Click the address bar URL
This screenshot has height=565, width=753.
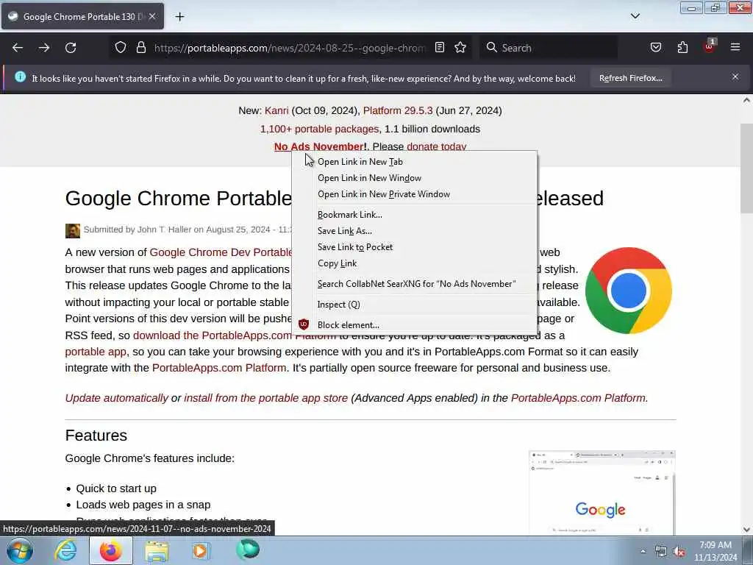tap(290, 48)
